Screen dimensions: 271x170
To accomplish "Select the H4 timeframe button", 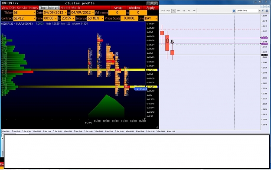I will (x=179, y=11).
